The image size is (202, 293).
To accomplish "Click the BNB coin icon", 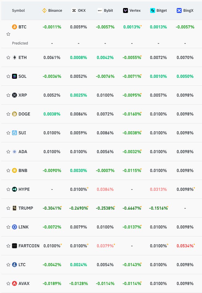I will click(14, 170).
